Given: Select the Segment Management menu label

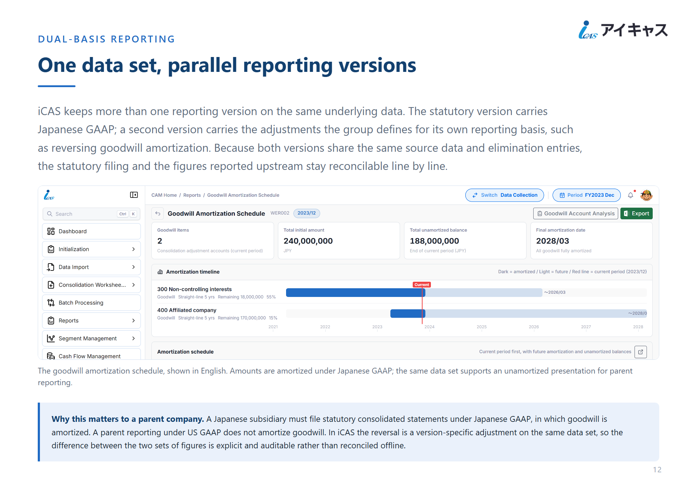Looking at the screenshot, I should click(88, 338).
